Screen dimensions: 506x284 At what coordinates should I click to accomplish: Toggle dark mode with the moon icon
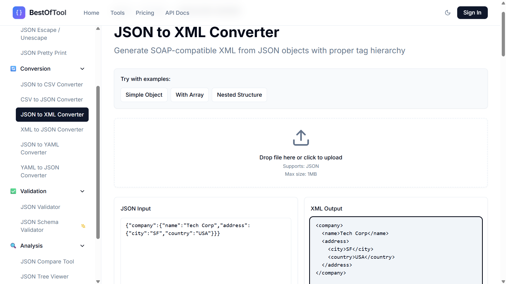[x=448, y=13]
